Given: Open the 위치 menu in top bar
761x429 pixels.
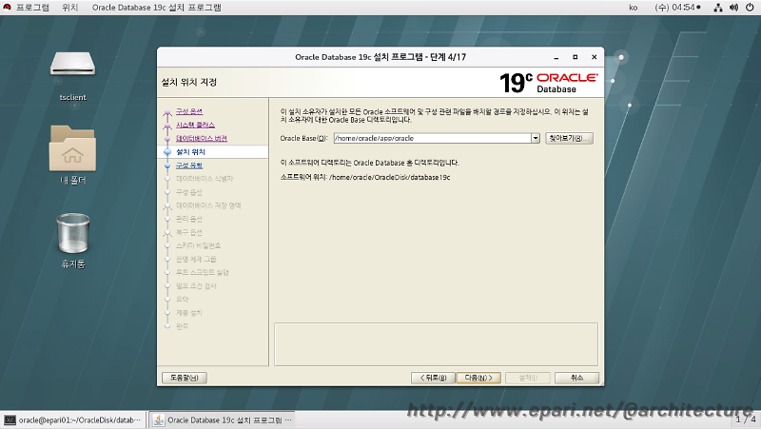Looking at the screenshot, I should tap(70, 8).
